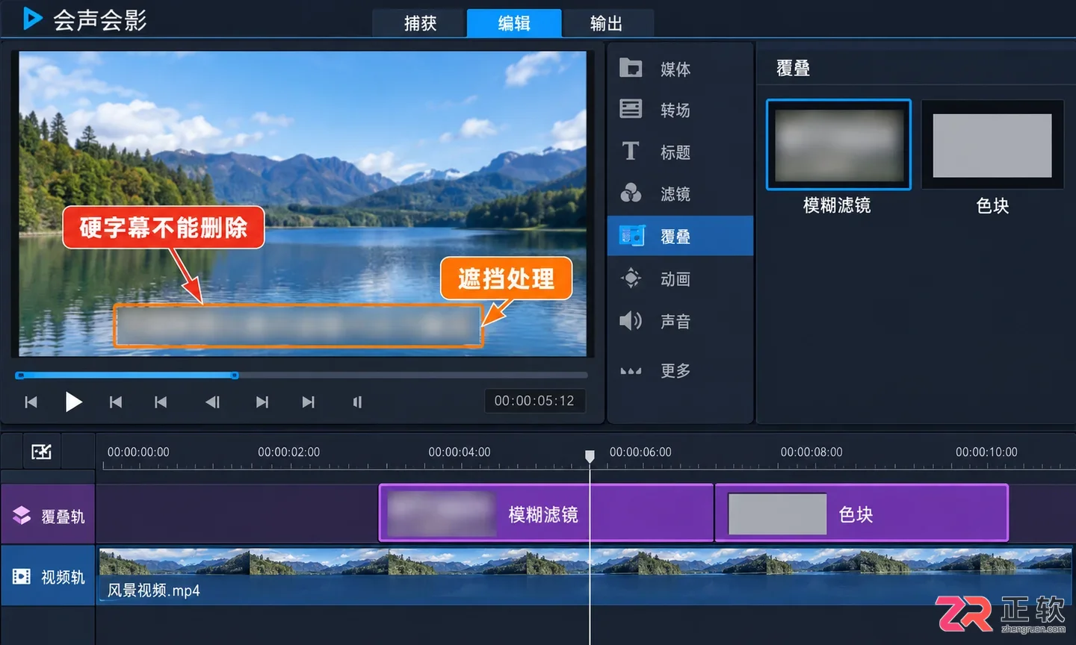Click the 覆叠 library panel heading

pos(793,68)
